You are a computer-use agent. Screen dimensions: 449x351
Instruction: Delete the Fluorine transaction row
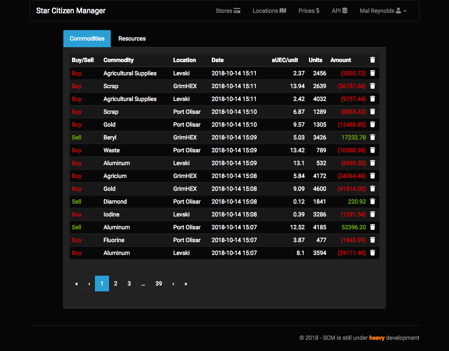(372, 240)
